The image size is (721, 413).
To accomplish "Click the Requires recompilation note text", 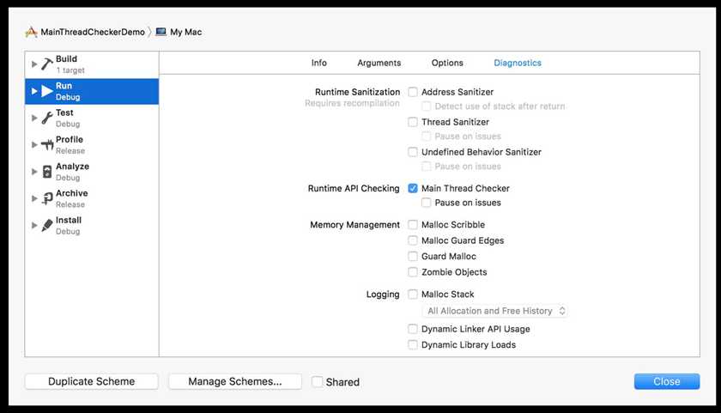I will point(352,104).
